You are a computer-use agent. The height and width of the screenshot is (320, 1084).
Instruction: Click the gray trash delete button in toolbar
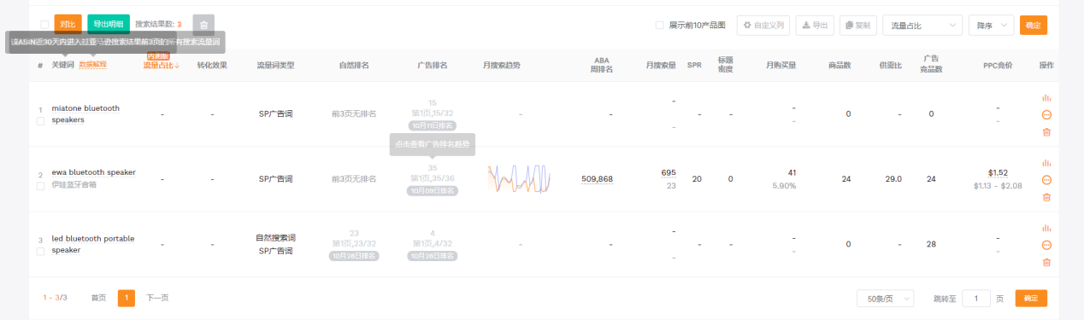coord(203,25)
